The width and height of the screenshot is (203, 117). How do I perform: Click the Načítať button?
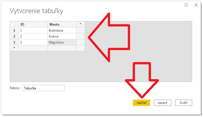pos(141,103)
